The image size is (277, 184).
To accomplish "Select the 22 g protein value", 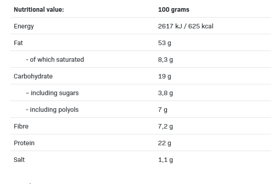I will click(165, 143).
